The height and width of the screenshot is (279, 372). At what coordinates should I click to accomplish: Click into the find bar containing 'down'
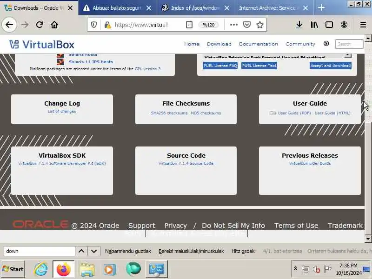click(40, 251)
